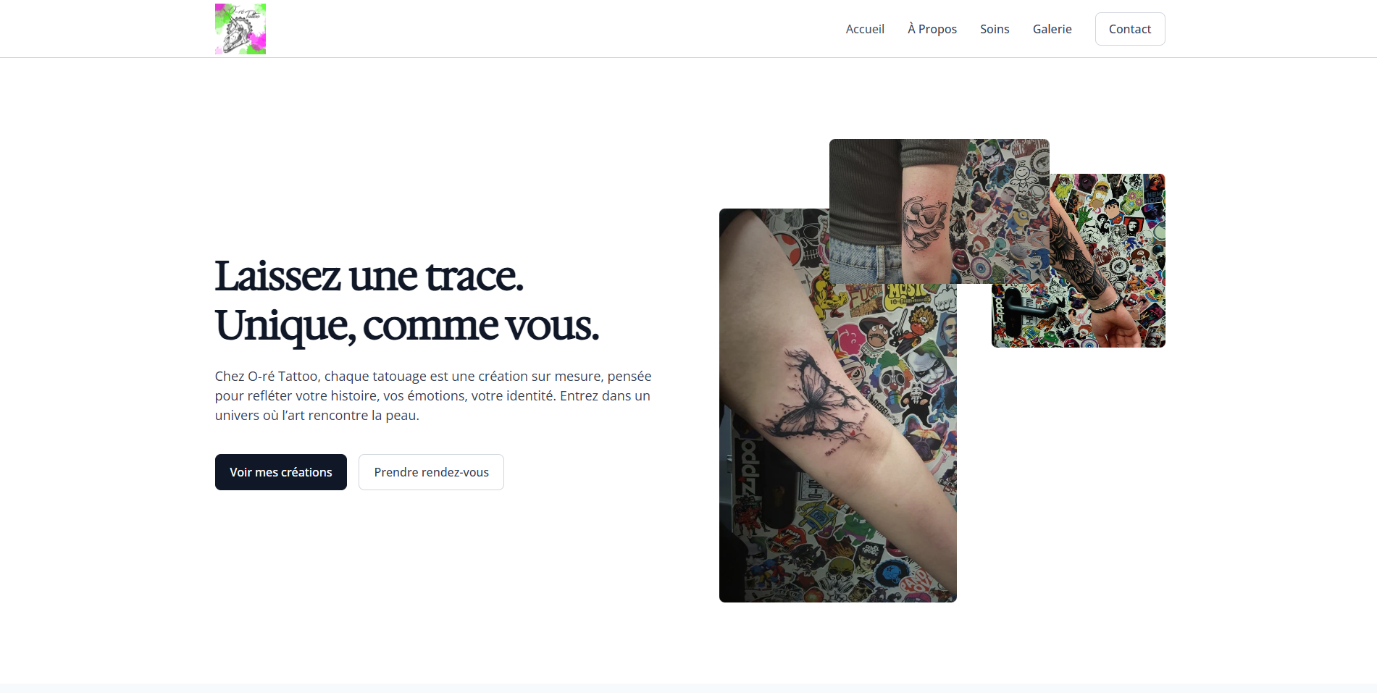Click the O-ré Tattoo unicorn logo

(x=240, y=29)
